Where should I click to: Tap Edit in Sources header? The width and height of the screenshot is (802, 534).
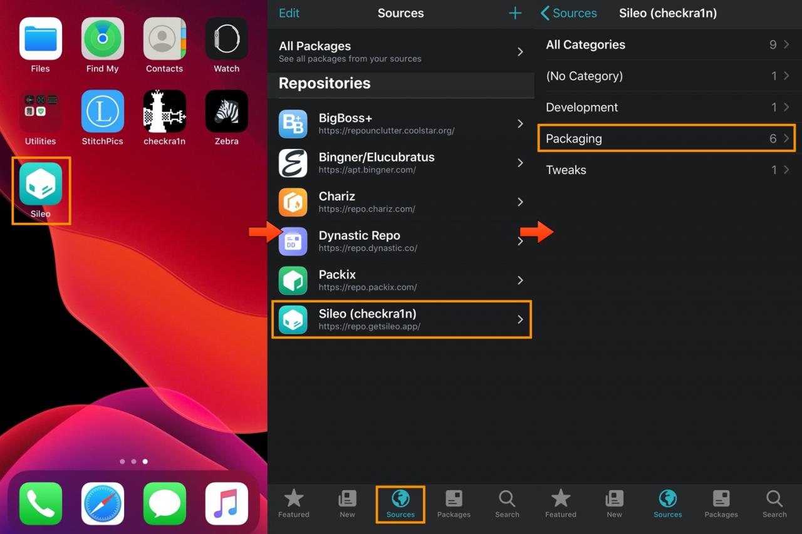coord(289,13)
